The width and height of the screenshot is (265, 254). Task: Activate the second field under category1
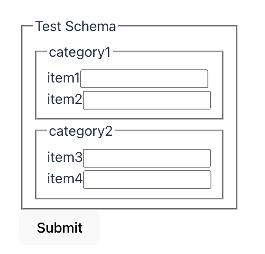pyautogui.click(x=147, y=100)
